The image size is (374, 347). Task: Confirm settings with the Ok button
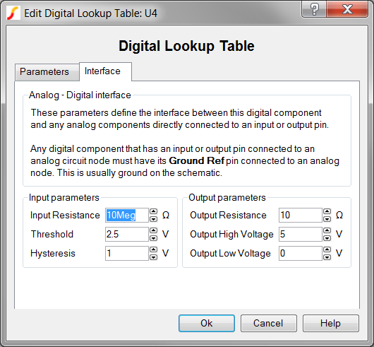pyautogui.click(x=207, y=323)
